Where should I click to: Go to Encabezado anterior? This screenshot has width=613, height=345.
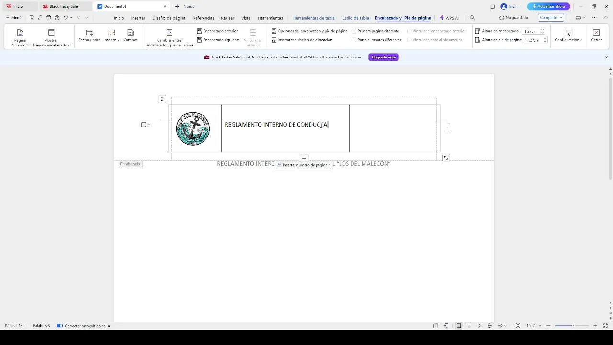point(217,31)
